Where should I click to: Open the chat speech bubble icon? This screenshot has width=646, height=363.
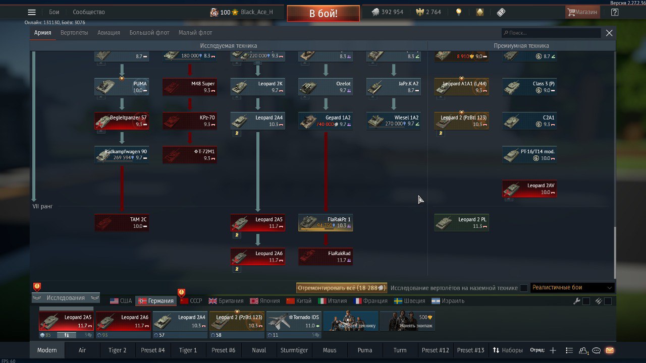click(597, 350)
